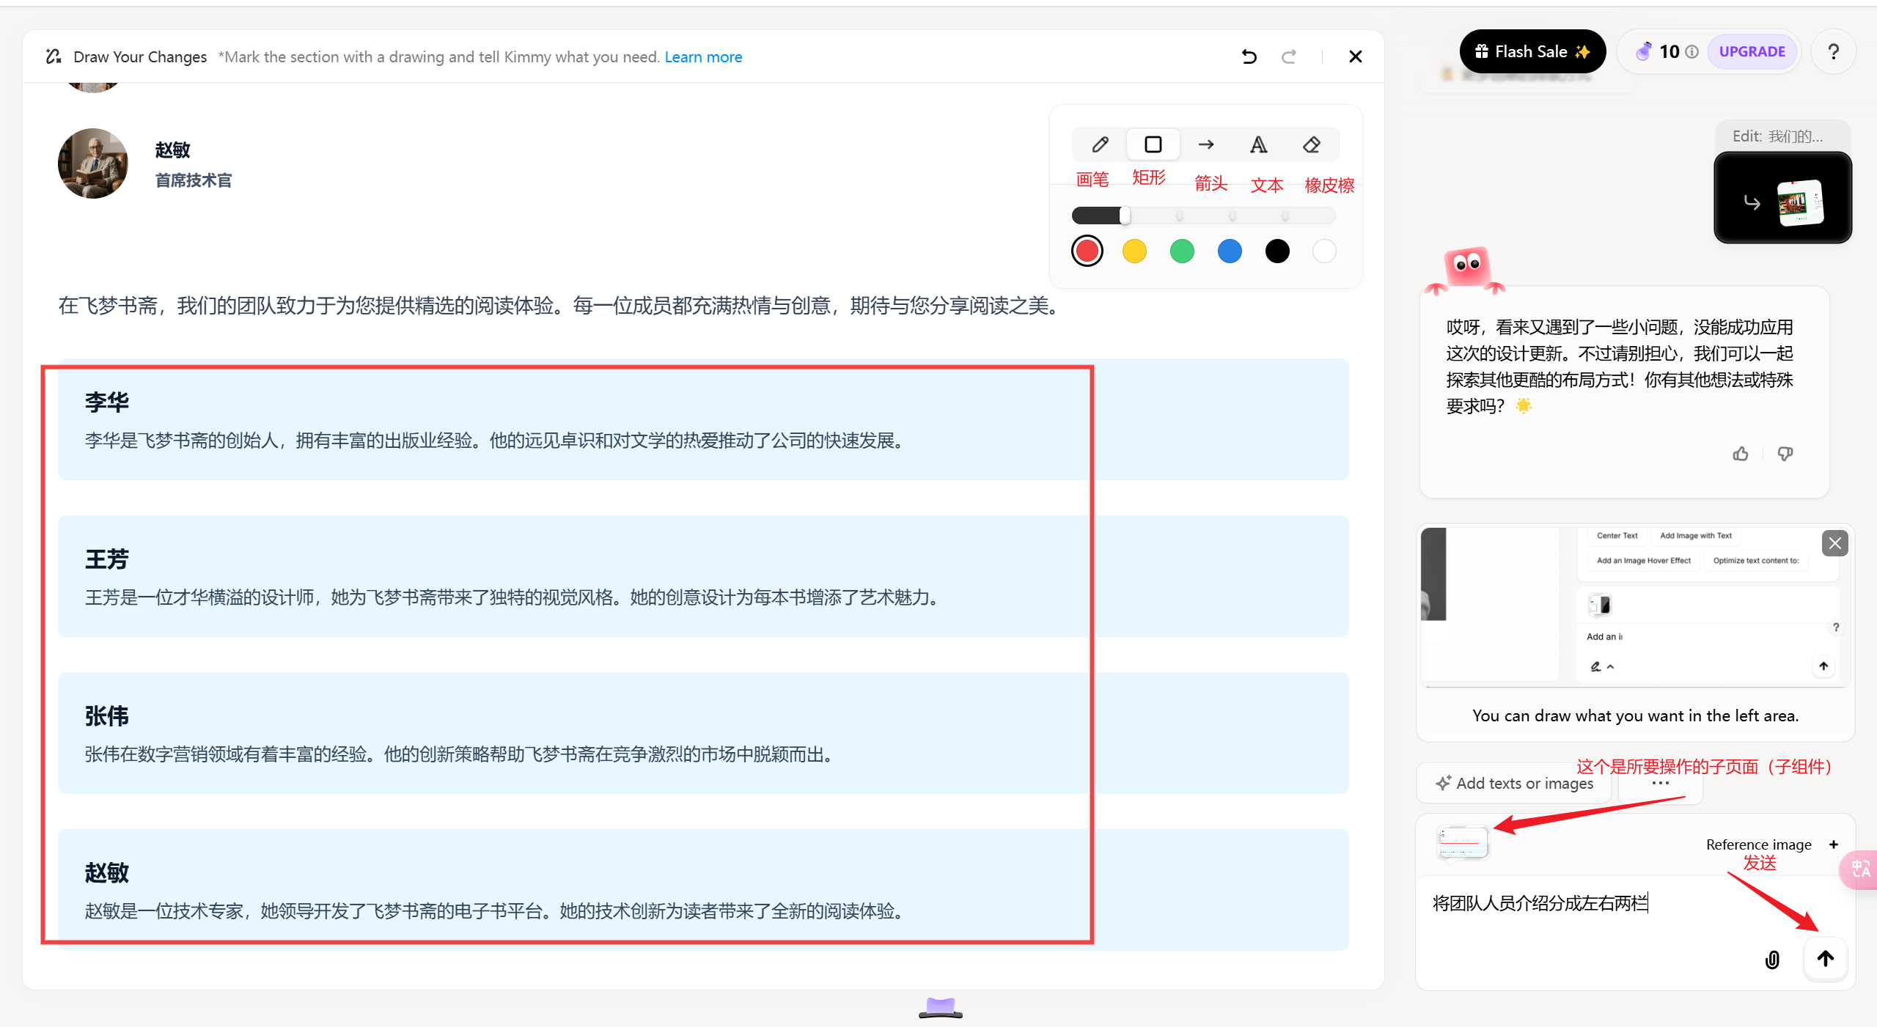Choose the yellow drawing color
1877x1027 pixels.
(1134, 251)
